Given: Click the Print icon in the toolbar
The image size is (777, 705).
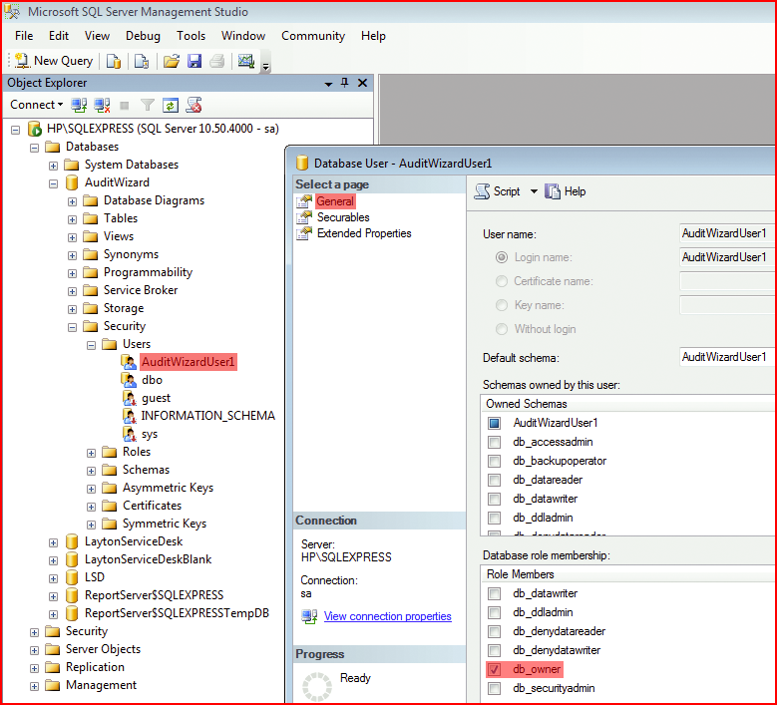Looking at the screenshot, I should point(217,61).
